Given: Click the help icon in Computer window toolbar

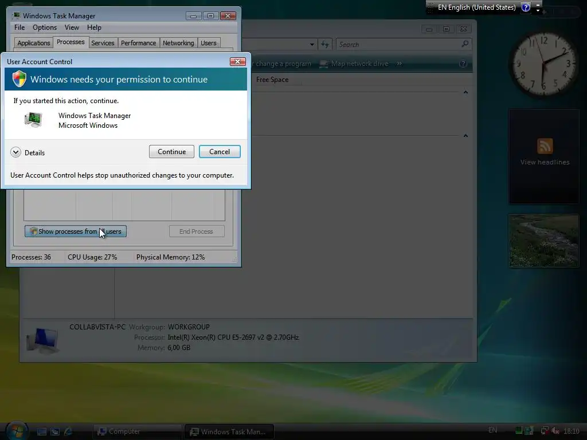Looking at the screenshot, I should 463,64.
